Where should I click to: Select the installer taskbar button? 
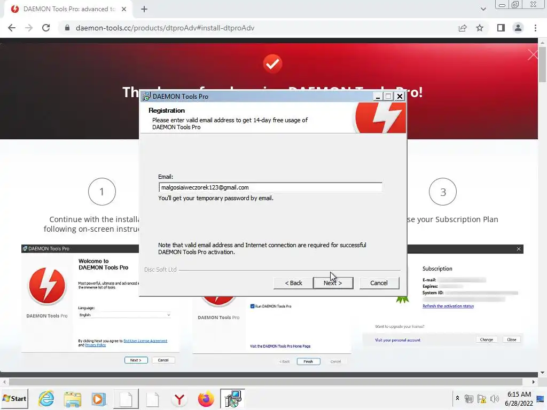tap(232, 399)
